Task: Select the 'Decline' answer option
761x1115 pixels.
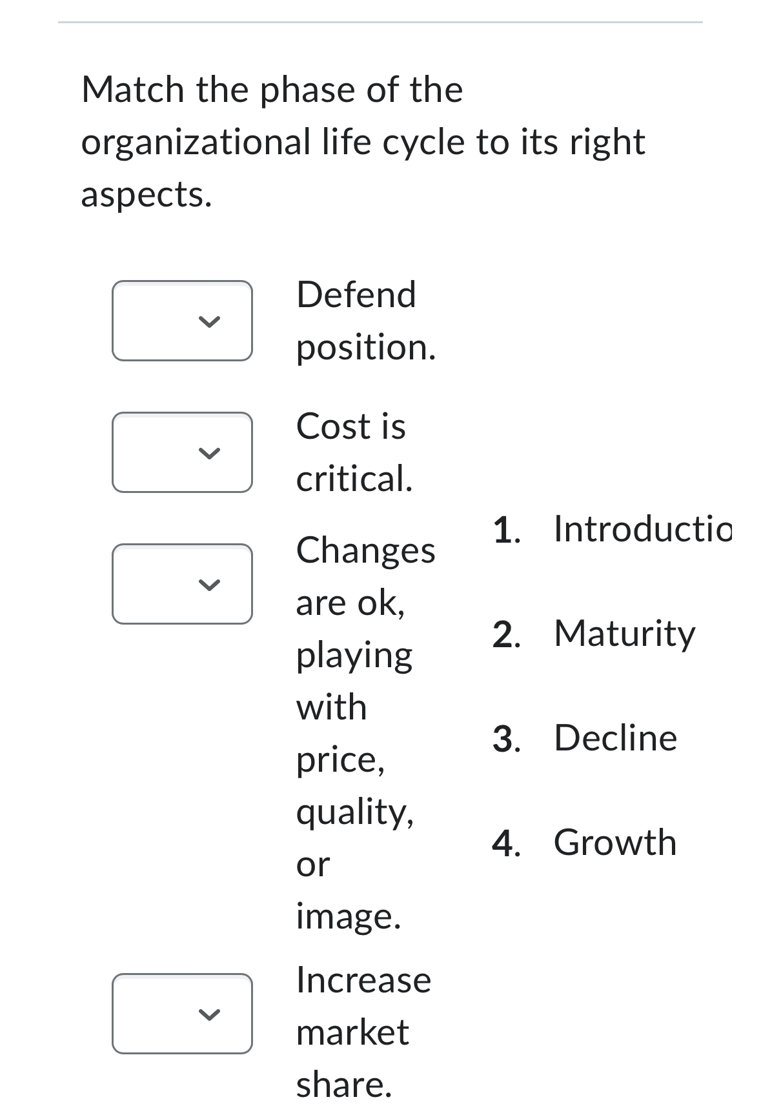Action: pos(614,739)
